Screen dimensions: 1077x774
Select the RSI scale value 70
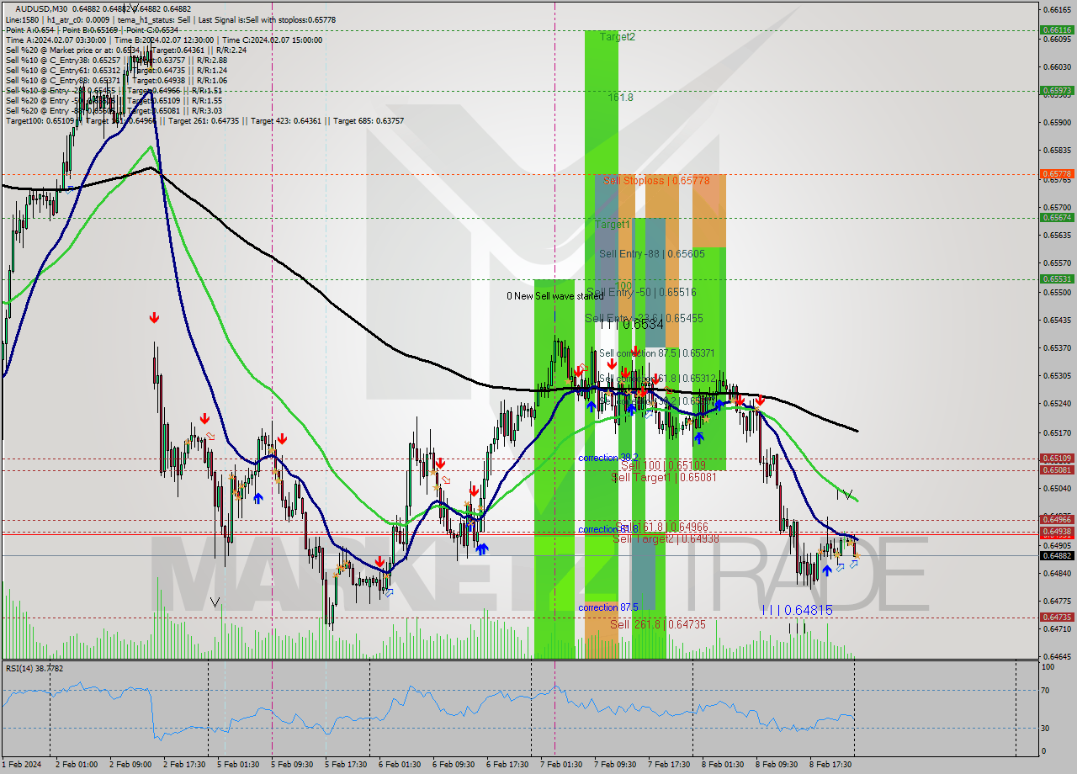(x=1047, y=691)
